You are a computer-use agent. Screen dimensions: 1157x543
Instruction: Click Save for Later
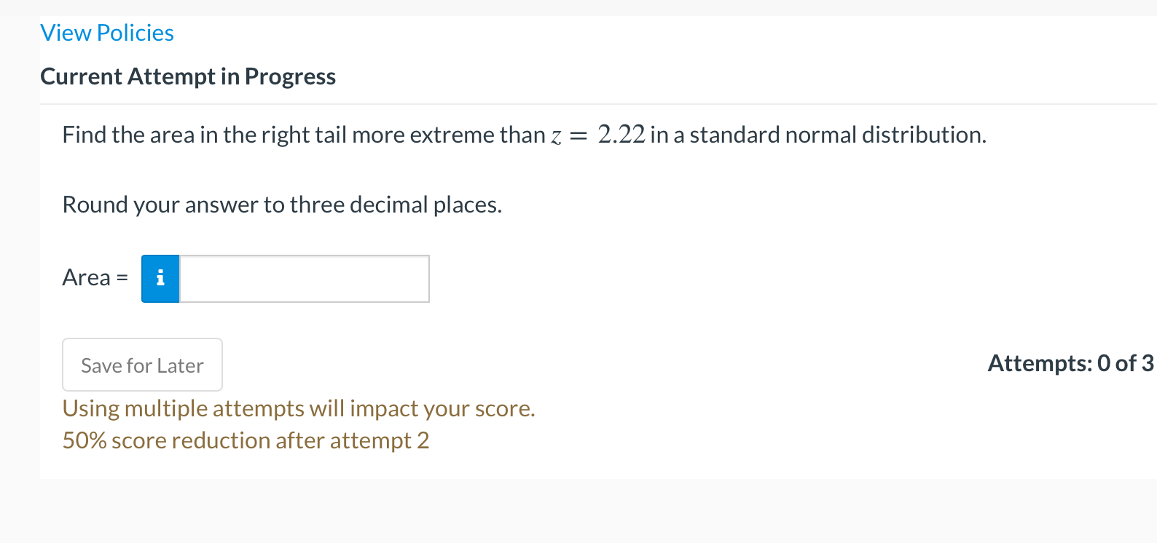[x=142, y=365]
